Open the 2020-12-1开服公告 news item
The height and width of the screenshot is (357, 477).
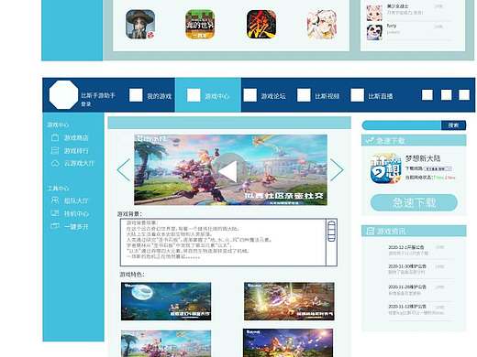point(406,247)
